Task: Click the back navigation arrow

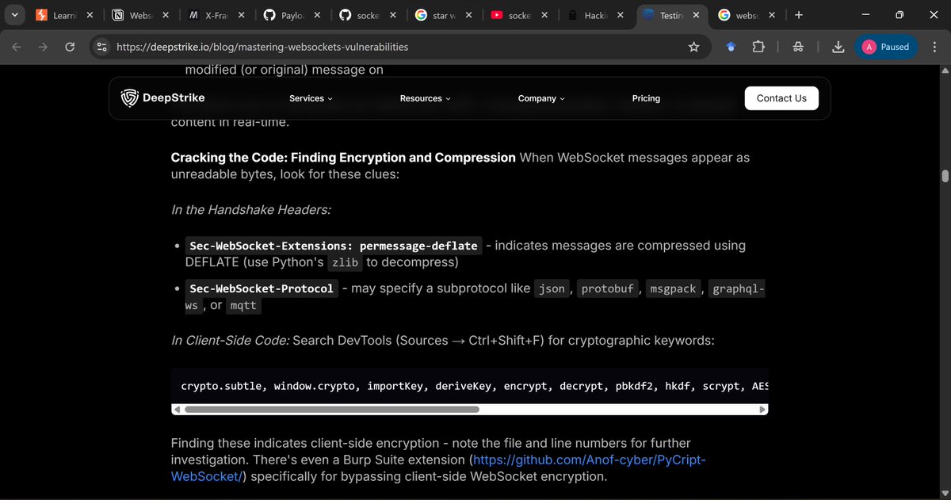Action: [x=16, y=47]
